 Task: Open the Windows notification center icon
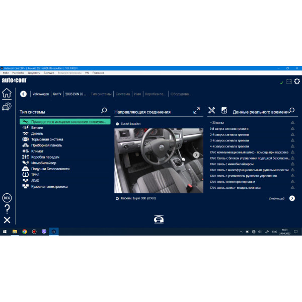[x=296, y=232]
